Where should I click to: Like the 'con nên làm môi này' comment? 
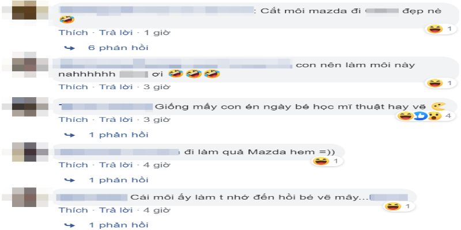(x=73, y=87)
